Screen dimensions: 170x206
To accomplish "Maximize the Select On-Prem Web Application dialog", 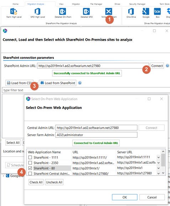I will (x=149, y=99).
